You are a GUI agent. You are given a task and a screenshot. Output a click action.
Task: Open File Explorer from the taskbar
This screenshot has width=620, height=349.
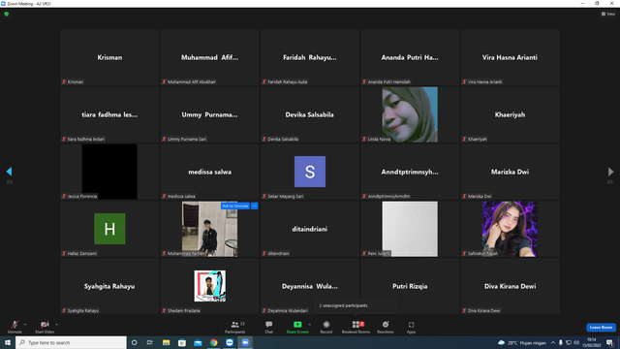click(166, 342)
